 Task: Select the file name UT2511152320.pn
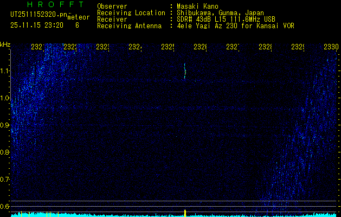(39, 15)
